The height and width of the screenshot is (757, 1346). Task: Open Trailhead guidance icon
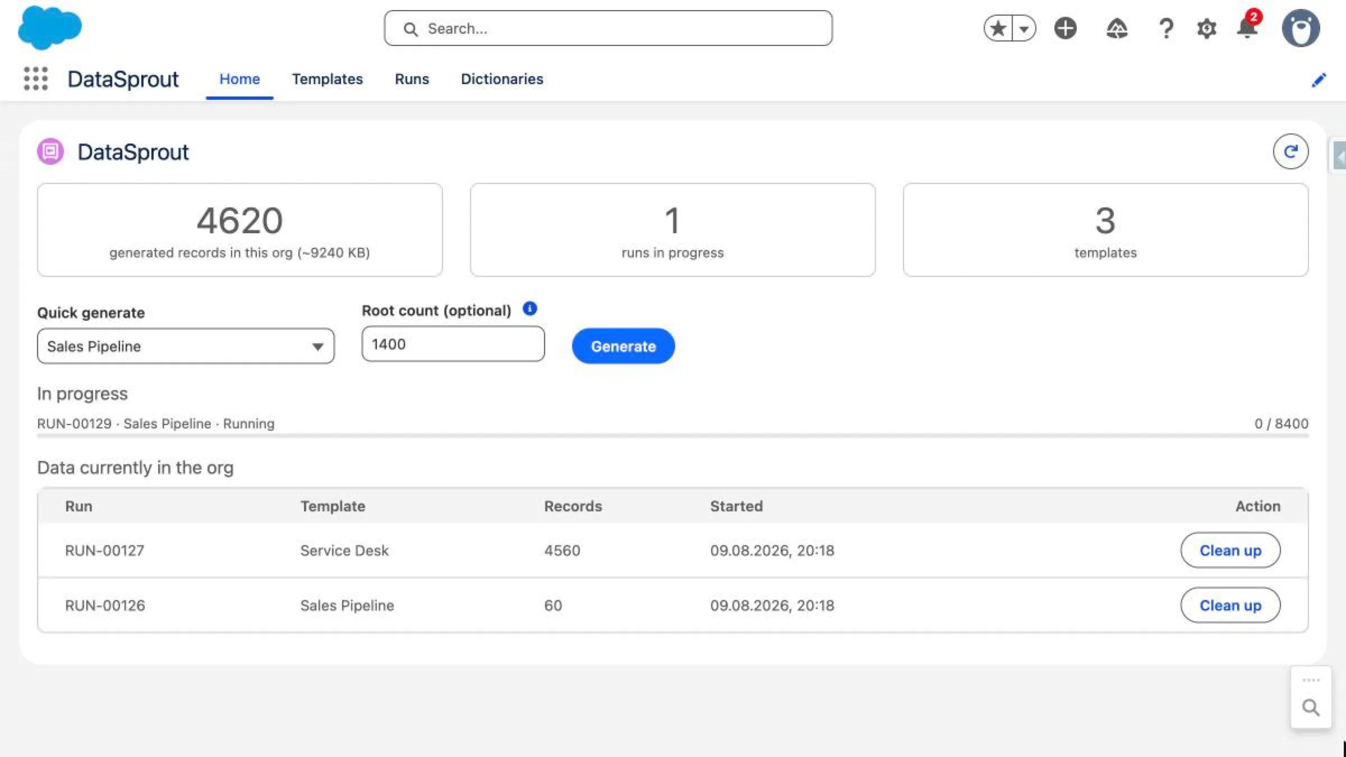pyautogui.click(x=1117, y=28)
